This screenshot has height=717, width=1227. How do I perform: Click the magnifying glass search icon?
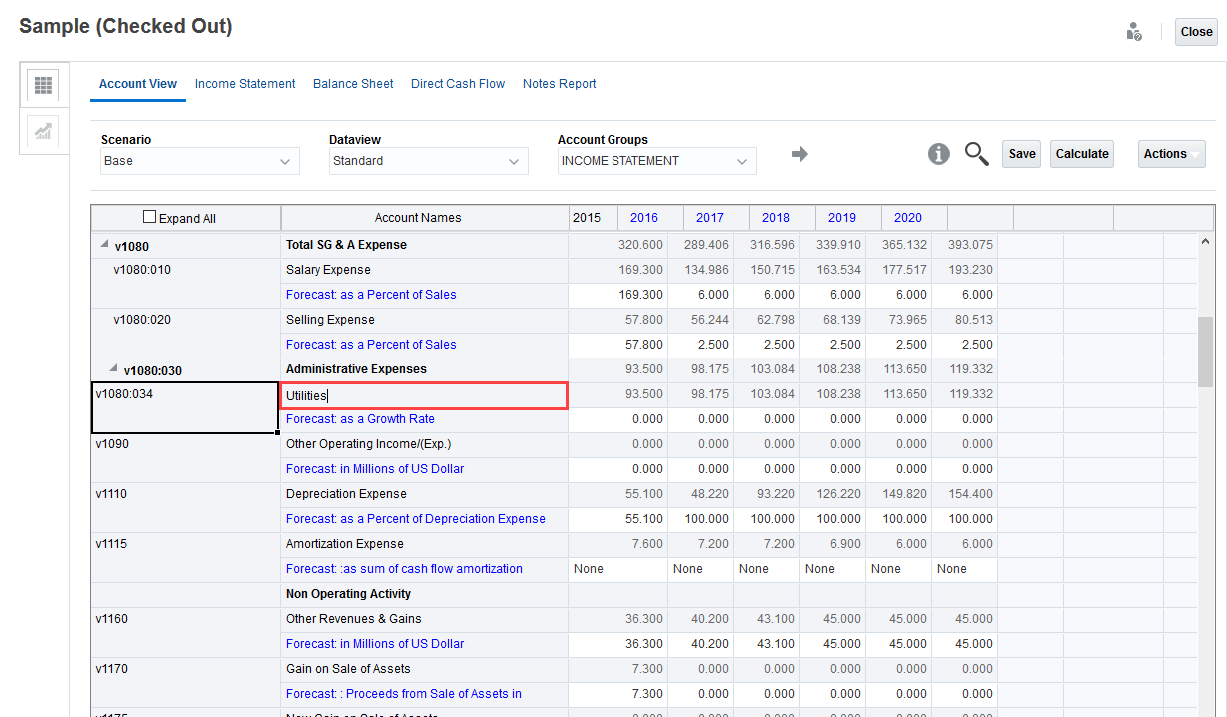coord(976,154)
